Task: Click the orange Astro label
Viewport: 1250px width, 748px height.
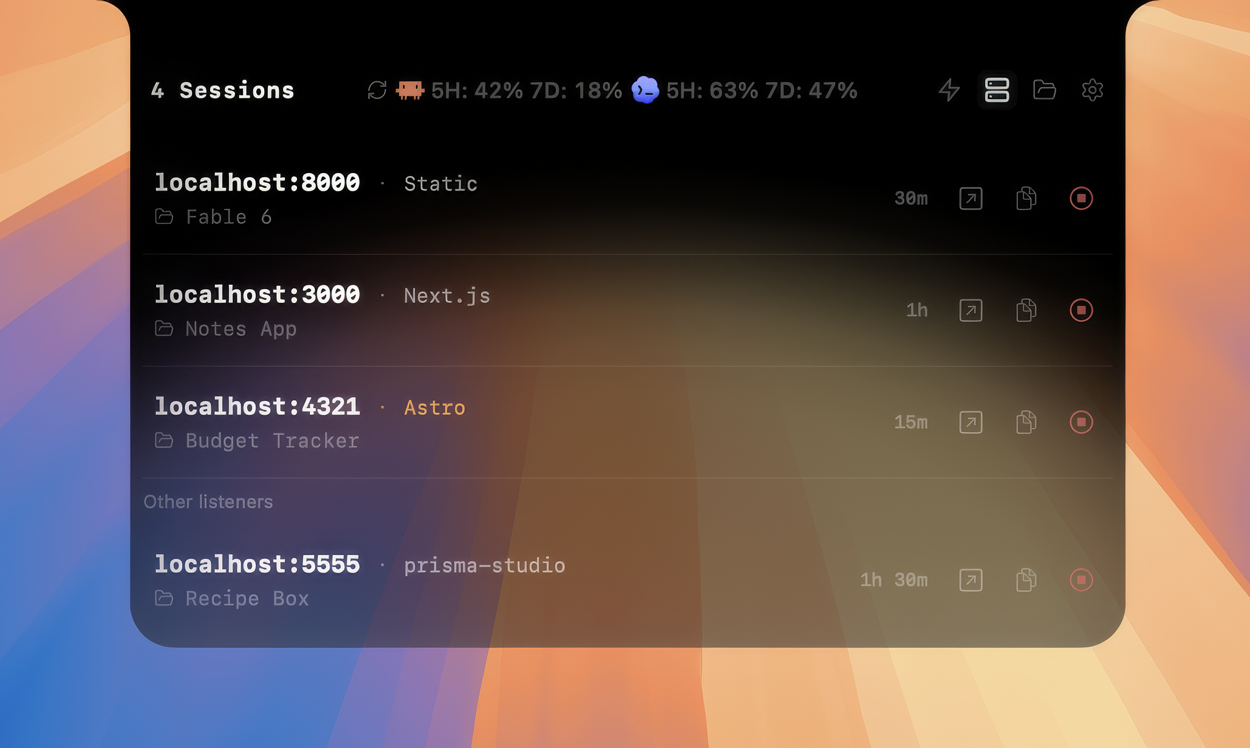Action: [x=435, y=407]
